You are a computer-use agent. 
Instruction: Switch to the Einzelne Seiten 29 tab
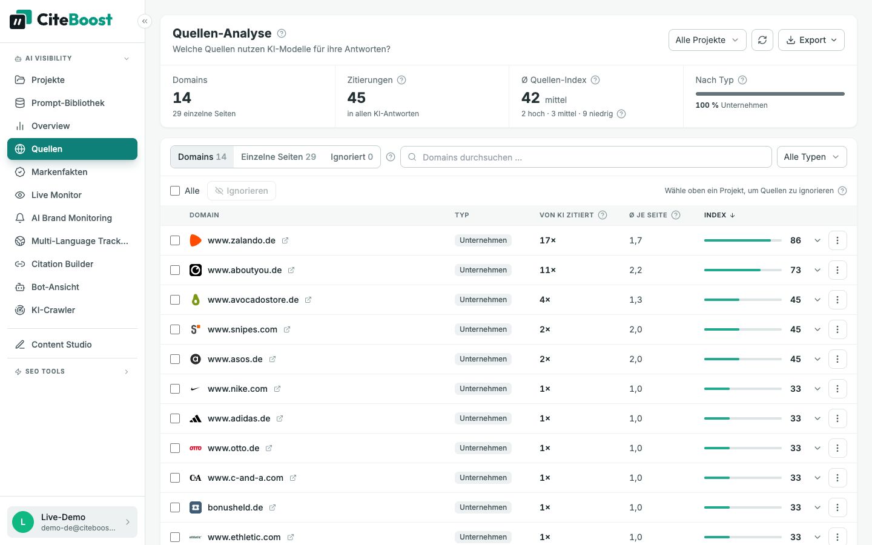pyautogui.click(x=279, y=157)
